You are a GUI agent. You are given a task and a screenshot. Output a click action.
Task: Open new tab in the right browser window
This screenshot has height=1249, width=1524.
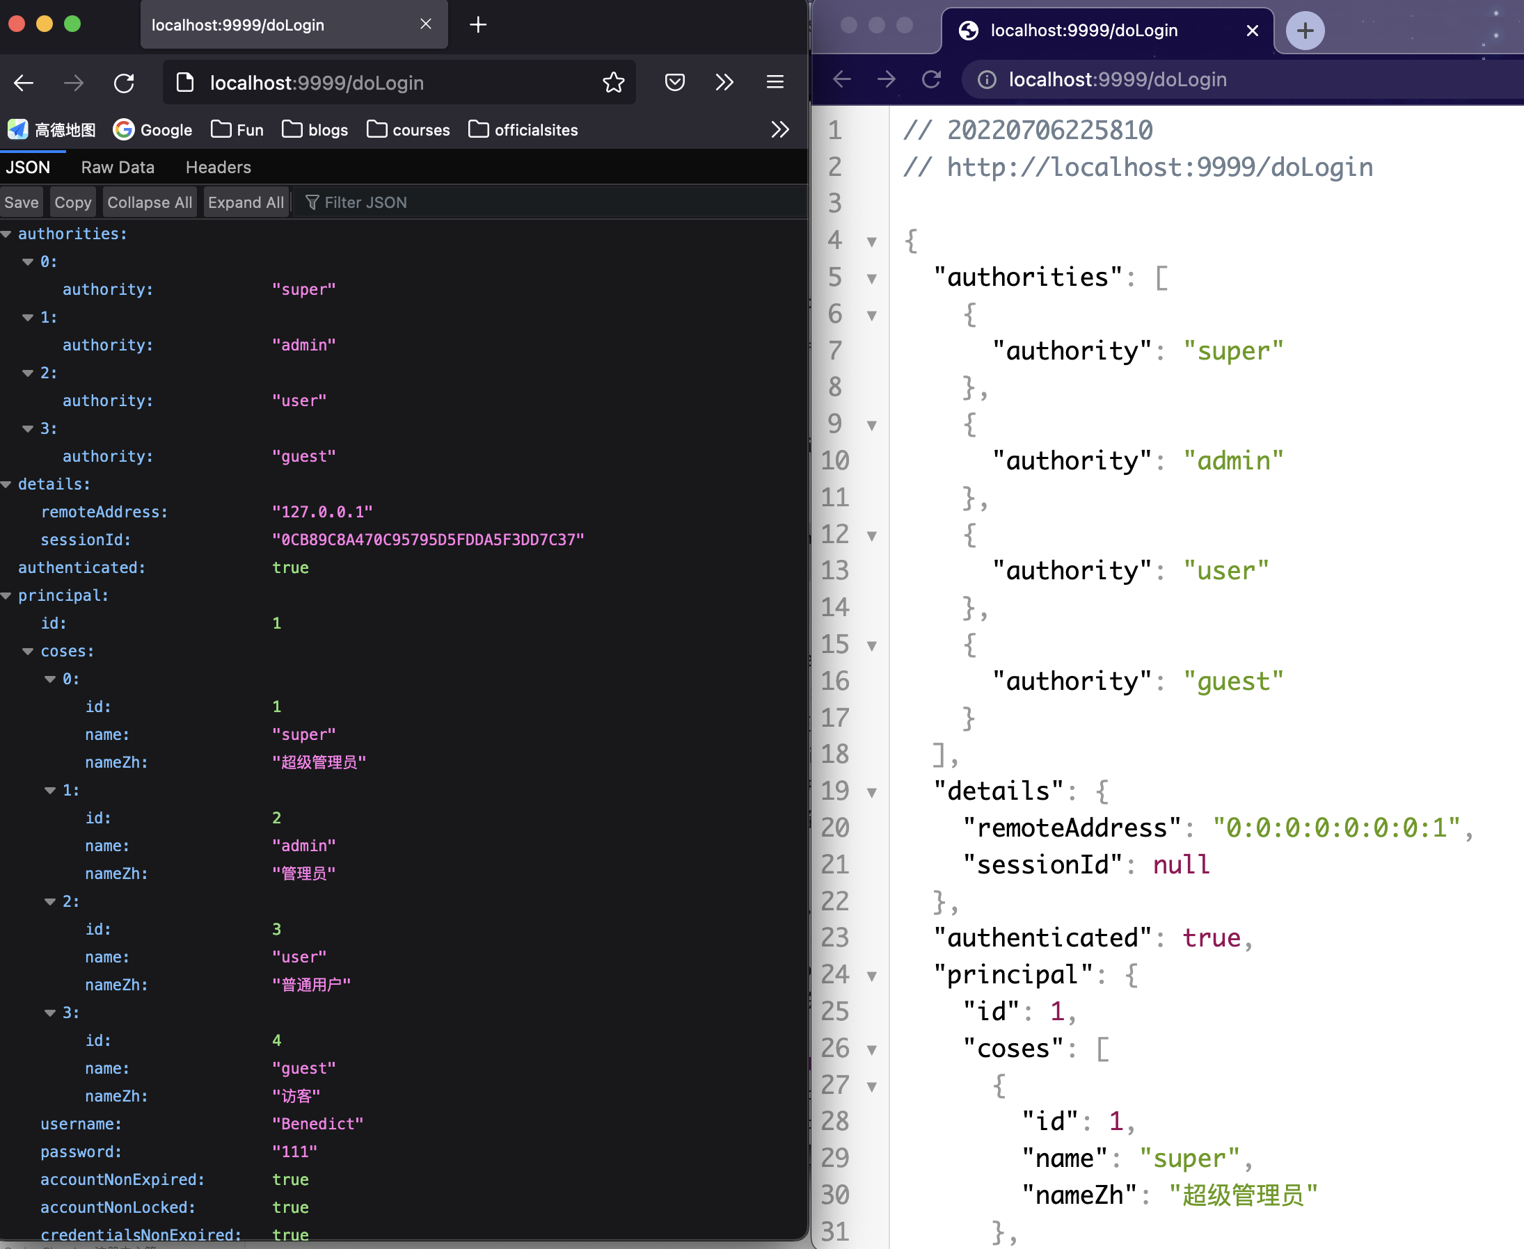click(1304, 30)
